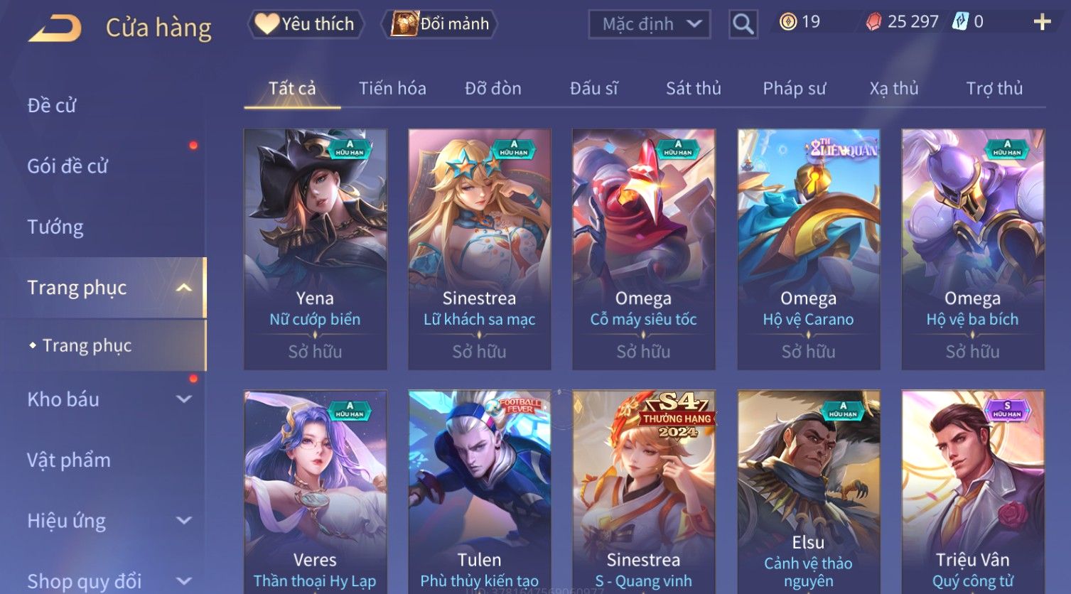Click the heart icon in Yêu thích
This screenshot has width=1071, height=594.
tap(267, 23)
